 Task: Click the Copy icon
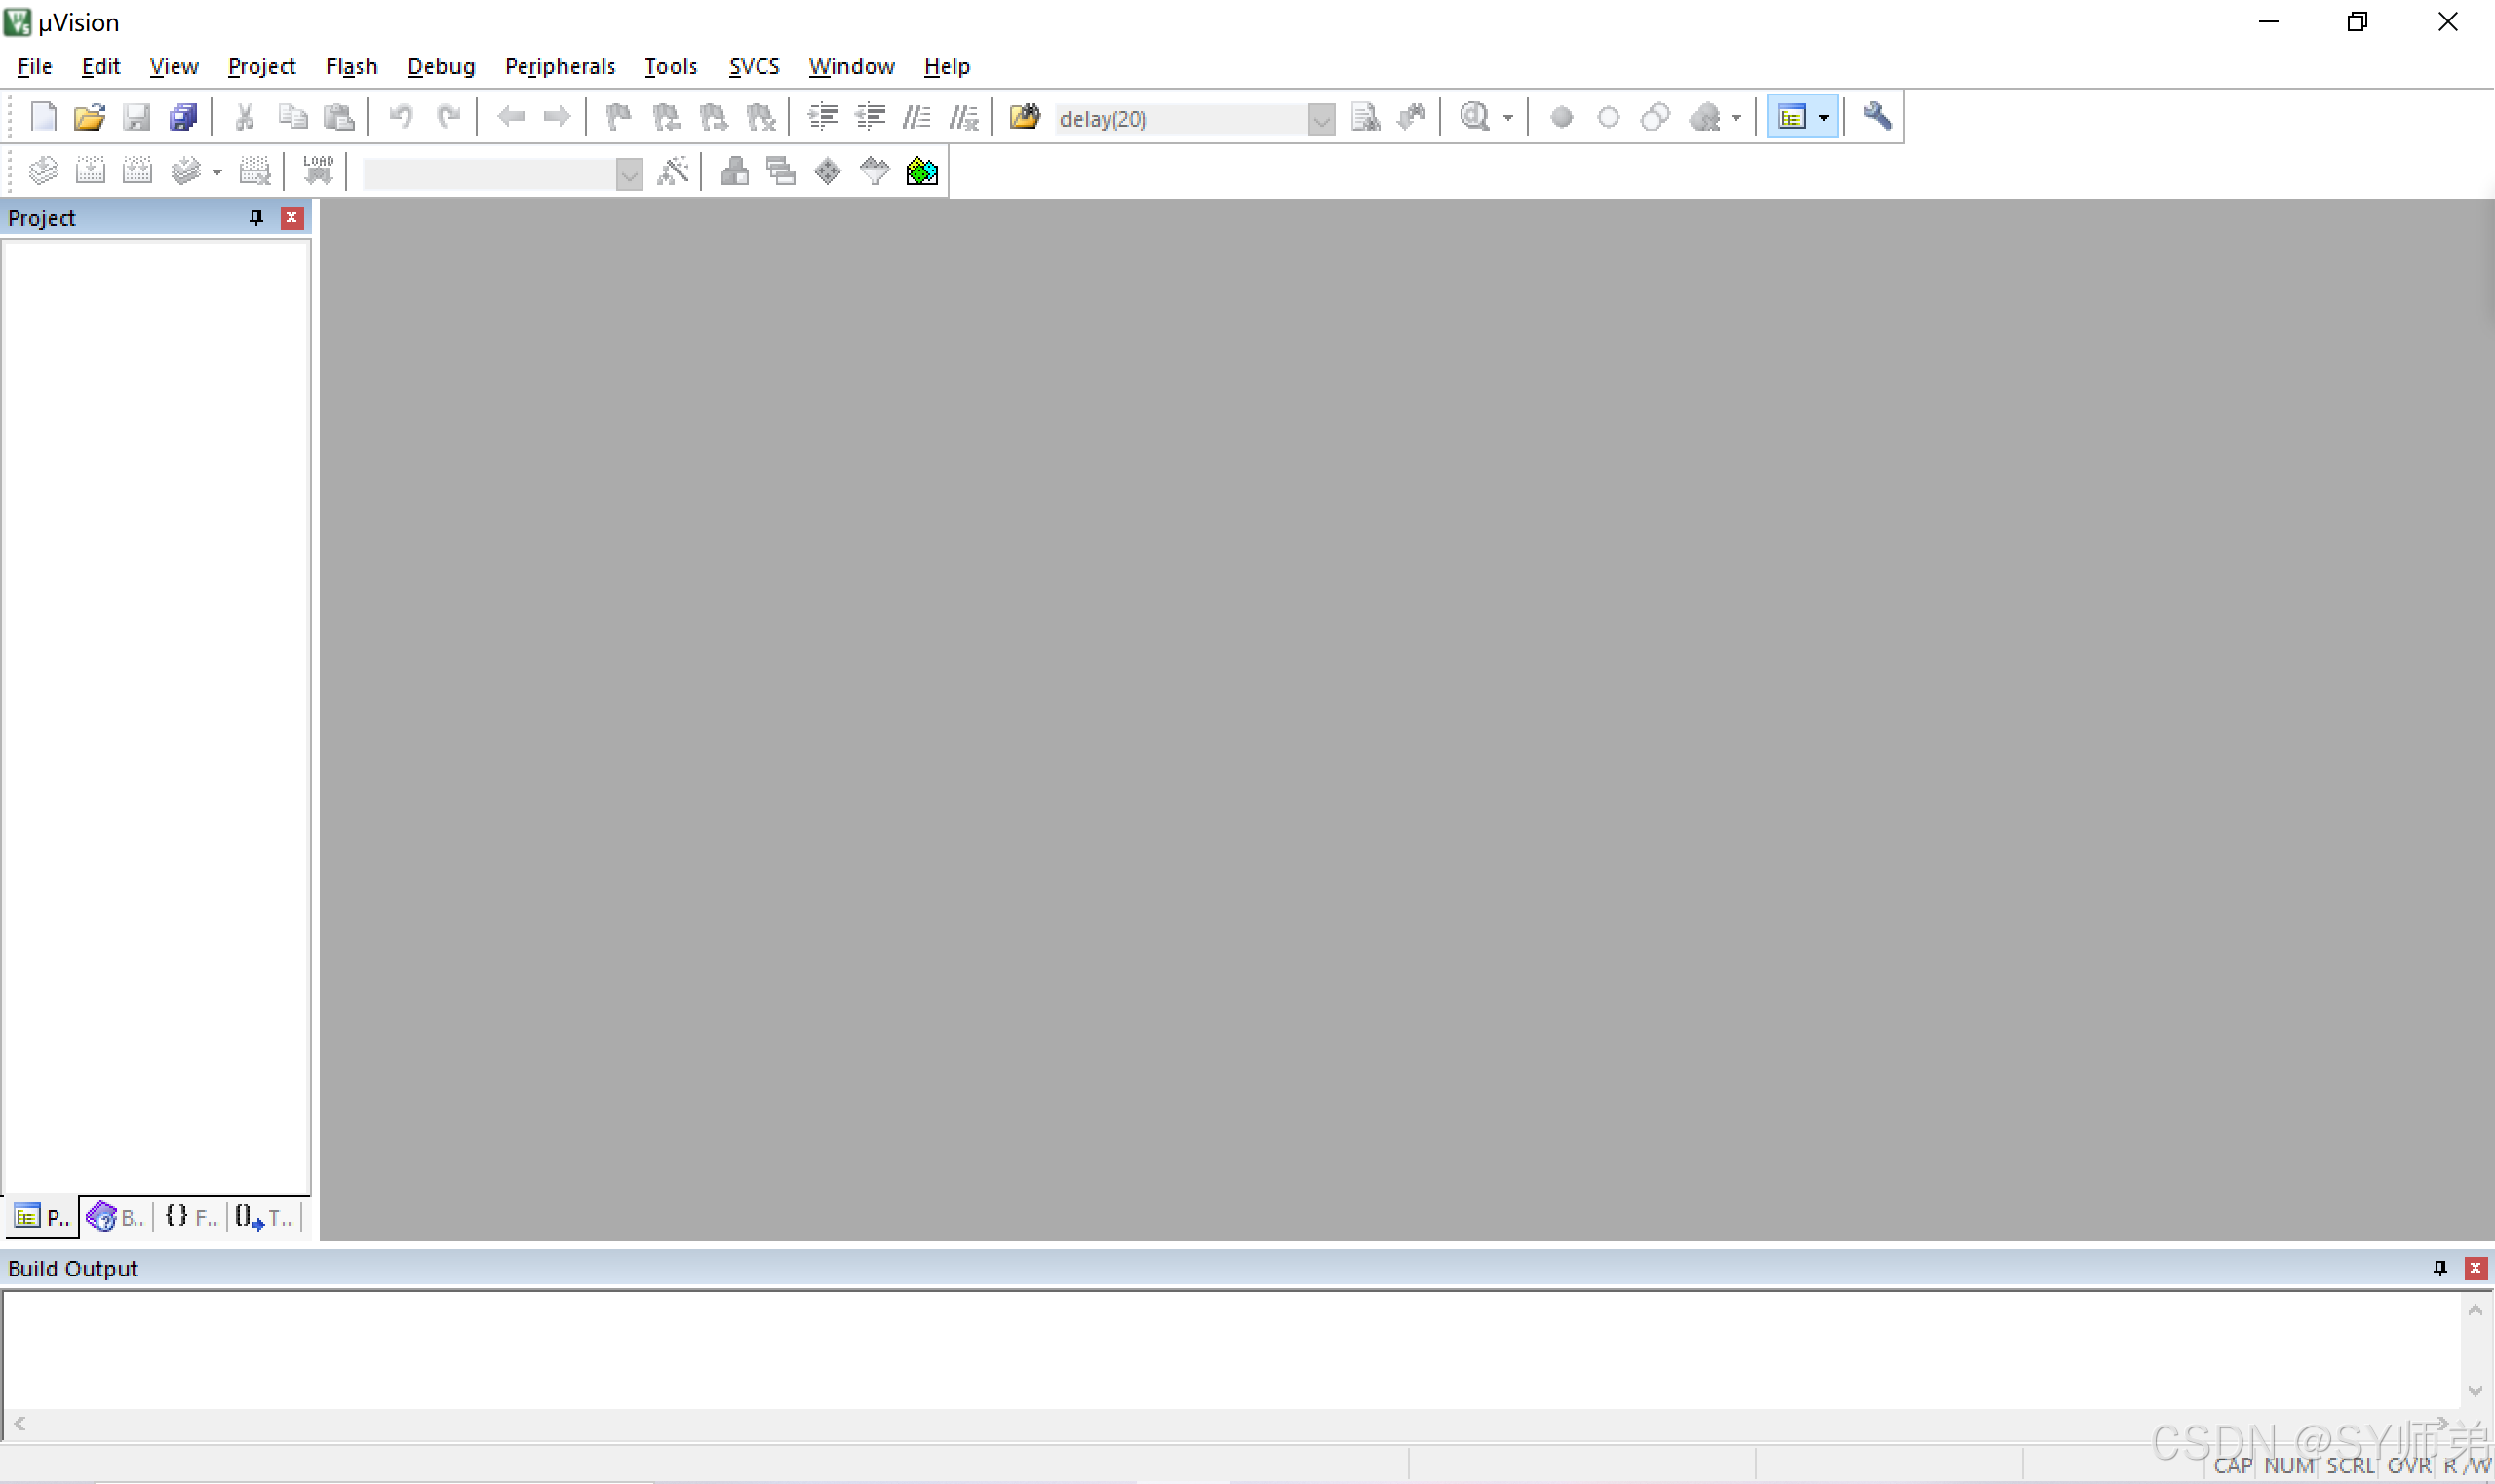pyautogui.click(x=292, y=117)
